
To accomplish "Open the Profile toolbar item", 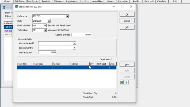I will [x=136, y=1].
